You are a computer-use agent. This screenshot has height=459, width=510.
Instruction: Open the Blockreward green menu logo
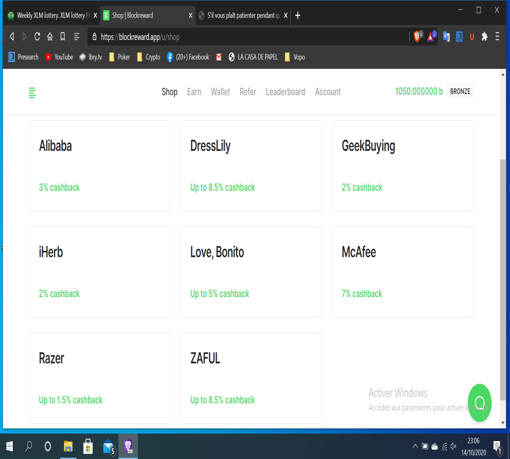tap(32, 92)
